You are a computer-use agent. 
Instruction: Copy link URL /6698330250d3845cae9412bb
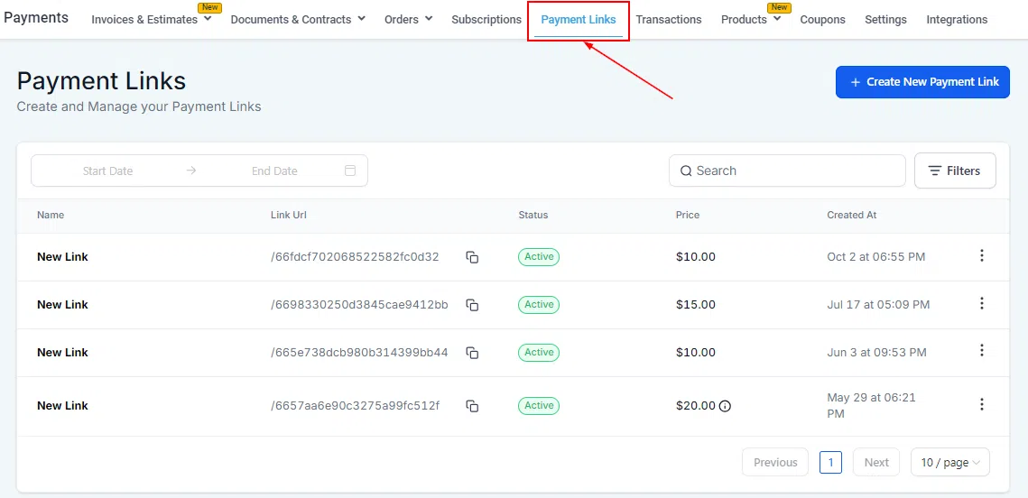pyautogui.click(x=472, y=305)
